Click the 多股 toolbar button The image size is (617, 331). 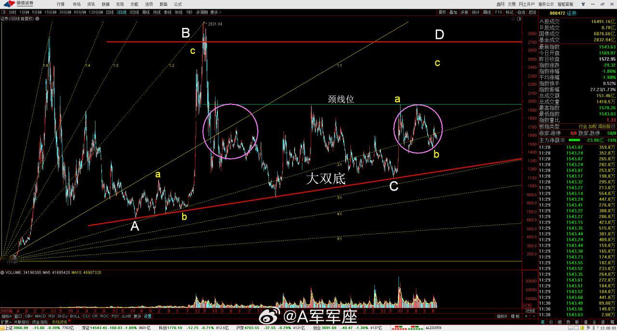(x=464, y=12)
